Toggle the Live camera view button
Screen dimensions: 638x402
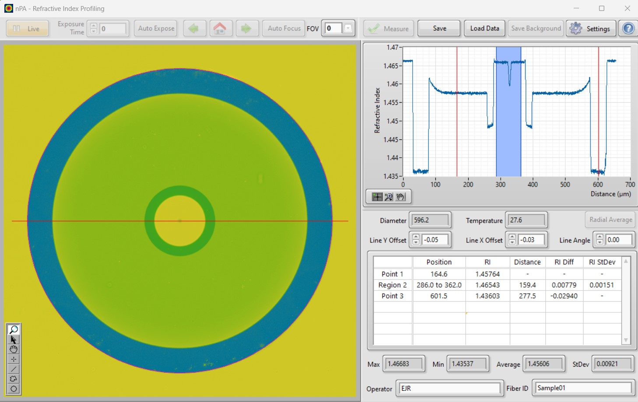click(27, 29)
